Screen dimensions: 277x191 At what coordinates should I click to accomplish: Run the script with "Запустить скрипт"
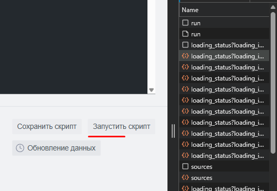121,126
